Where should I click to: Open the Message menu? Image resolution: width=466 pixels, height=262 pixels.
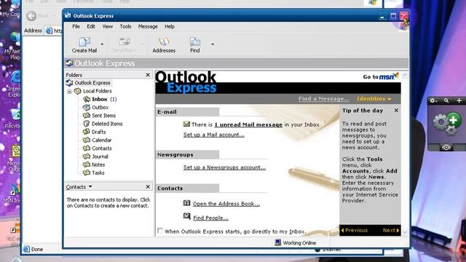[x=148, y=26]
